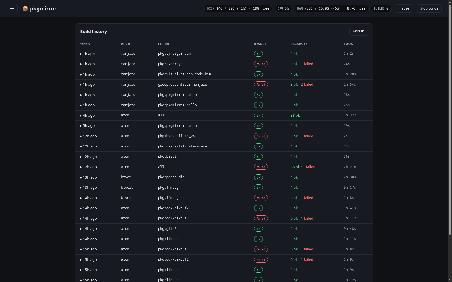The width and height of the screenshot is (452, 282).
Task: Click the DISK usage status pill
Action: pos(238,8)
